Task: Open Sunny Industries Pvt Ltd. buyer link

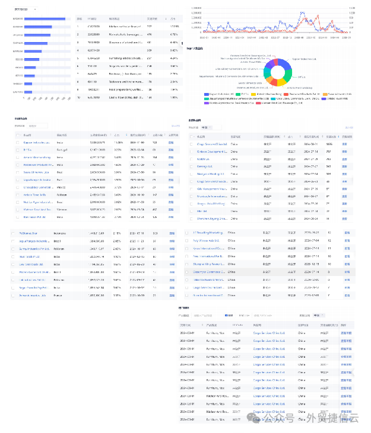Action: pos(34,249)
